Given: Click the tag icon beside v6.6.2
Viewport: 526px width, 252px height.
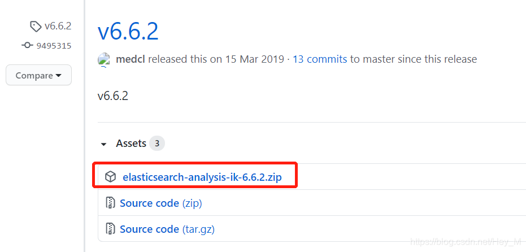Looking at the screenshot, I should [x=36, y=26].
